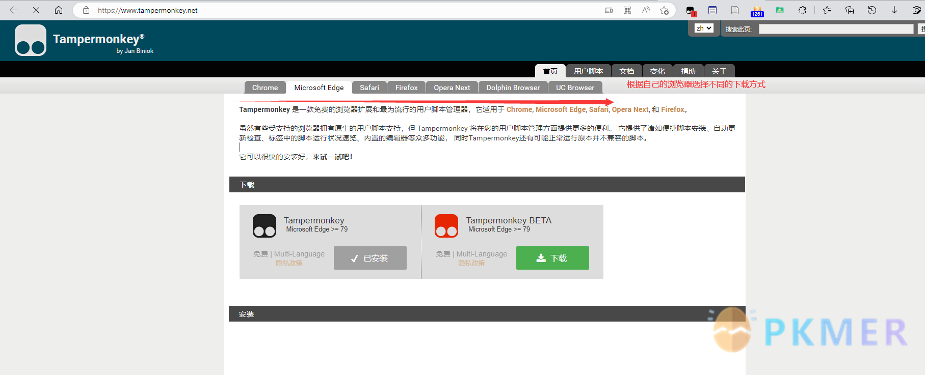This screenshot has width=925, height=375.
Task: Switch to the Safari browser tab
Action: coord(369,88)
